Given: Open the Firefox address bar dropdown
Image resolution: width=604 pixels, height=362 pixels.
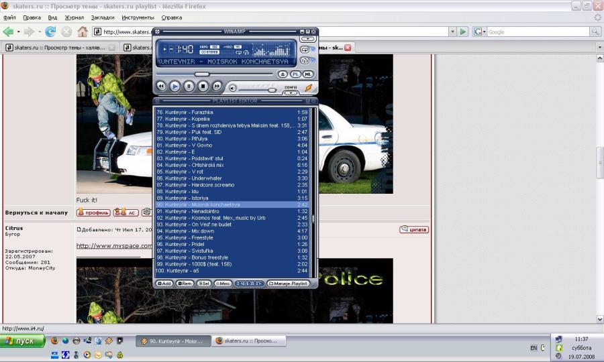Looking at the screenshot, I should (x=452, y=32).
